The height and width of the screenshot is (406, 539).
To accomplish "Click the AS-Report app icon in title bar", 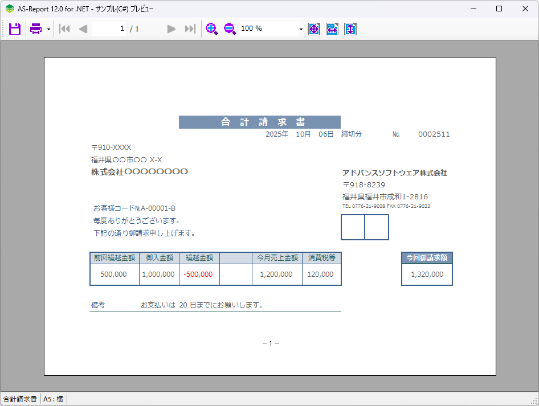I will tap(10, 9).
